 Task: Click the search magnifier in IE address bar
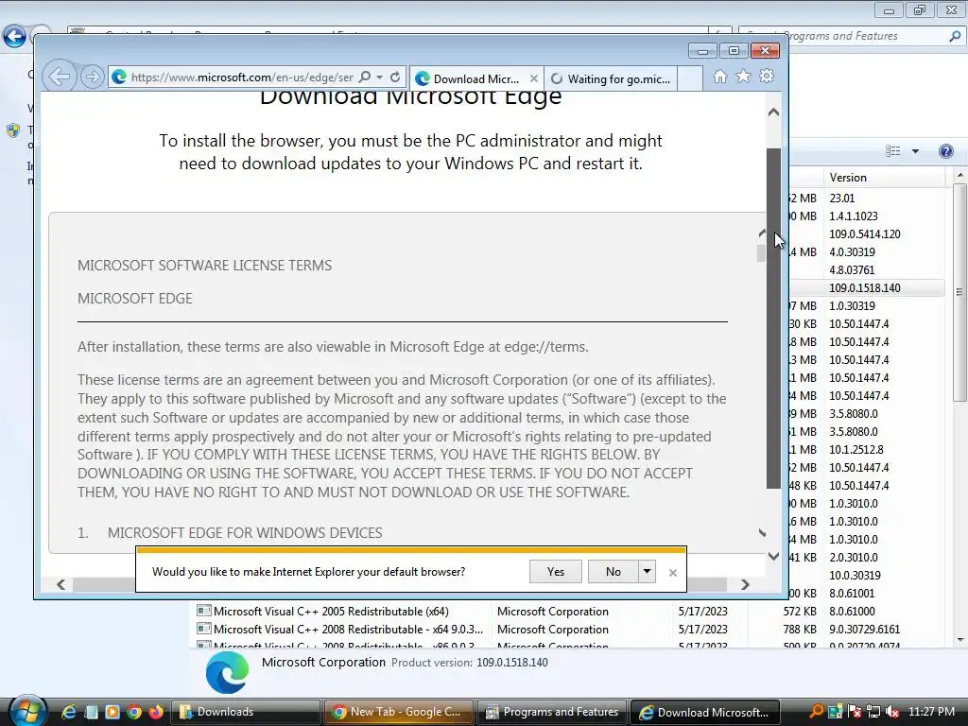(x=365, y=78)
